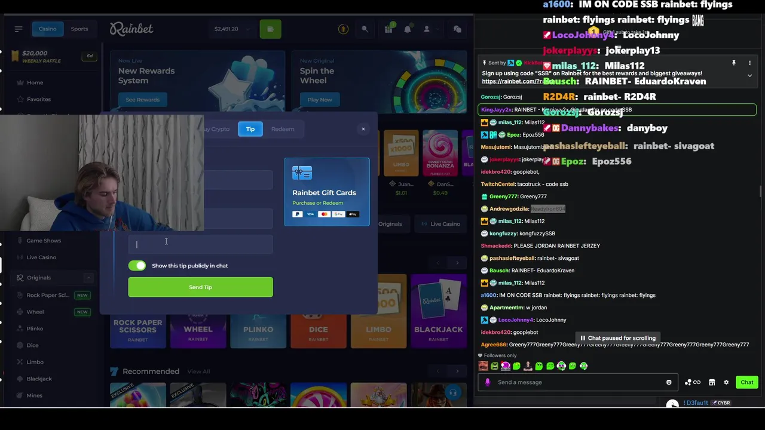The height and width of the screenshot is (430, 765).
Task: Show previous Originals games arrow
Action: pos(438,263)
